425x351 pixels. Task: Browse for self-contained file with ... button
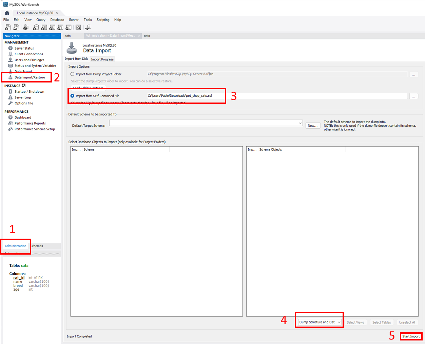[x=413, y=96]
